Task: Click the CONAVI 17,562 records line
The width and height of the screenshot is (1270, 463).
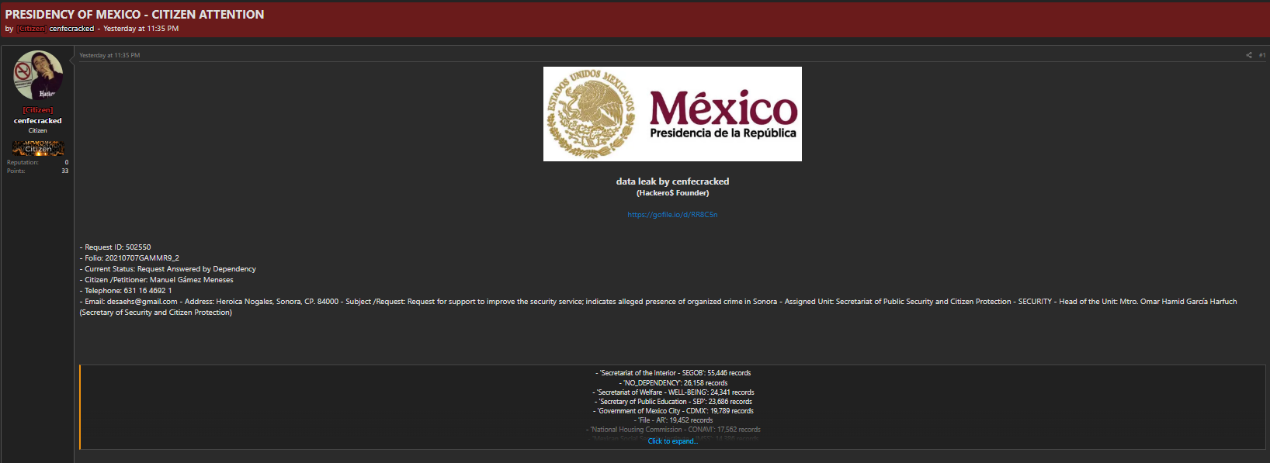Action: [x=672, y=430]
